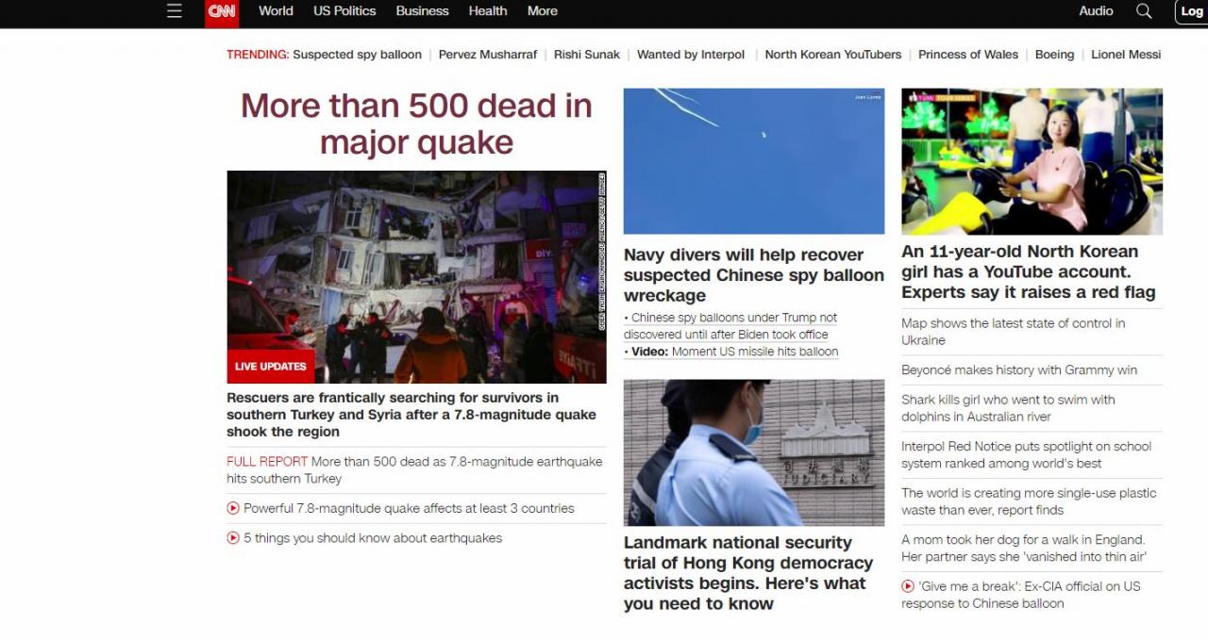Screen dimensions: 1208x640
Task: Click play icon beside '5 things you should know'
Action: pos(233,538)
